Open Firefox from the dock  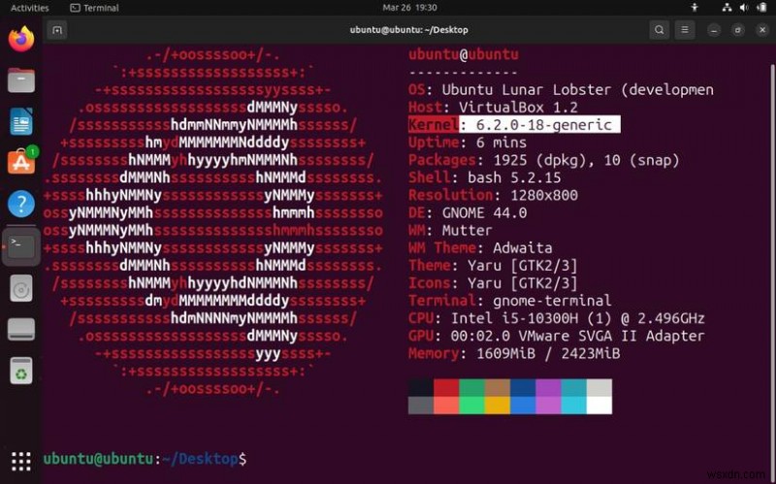pyautogui.click(x=21, y=39)
